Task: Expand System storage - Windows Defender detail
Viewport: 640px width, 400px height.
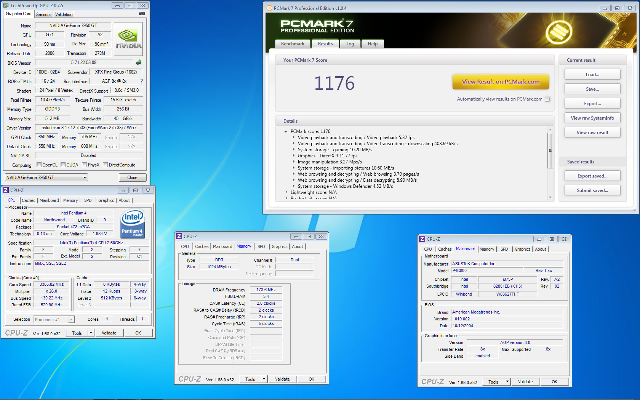Action: coord(293,186)
